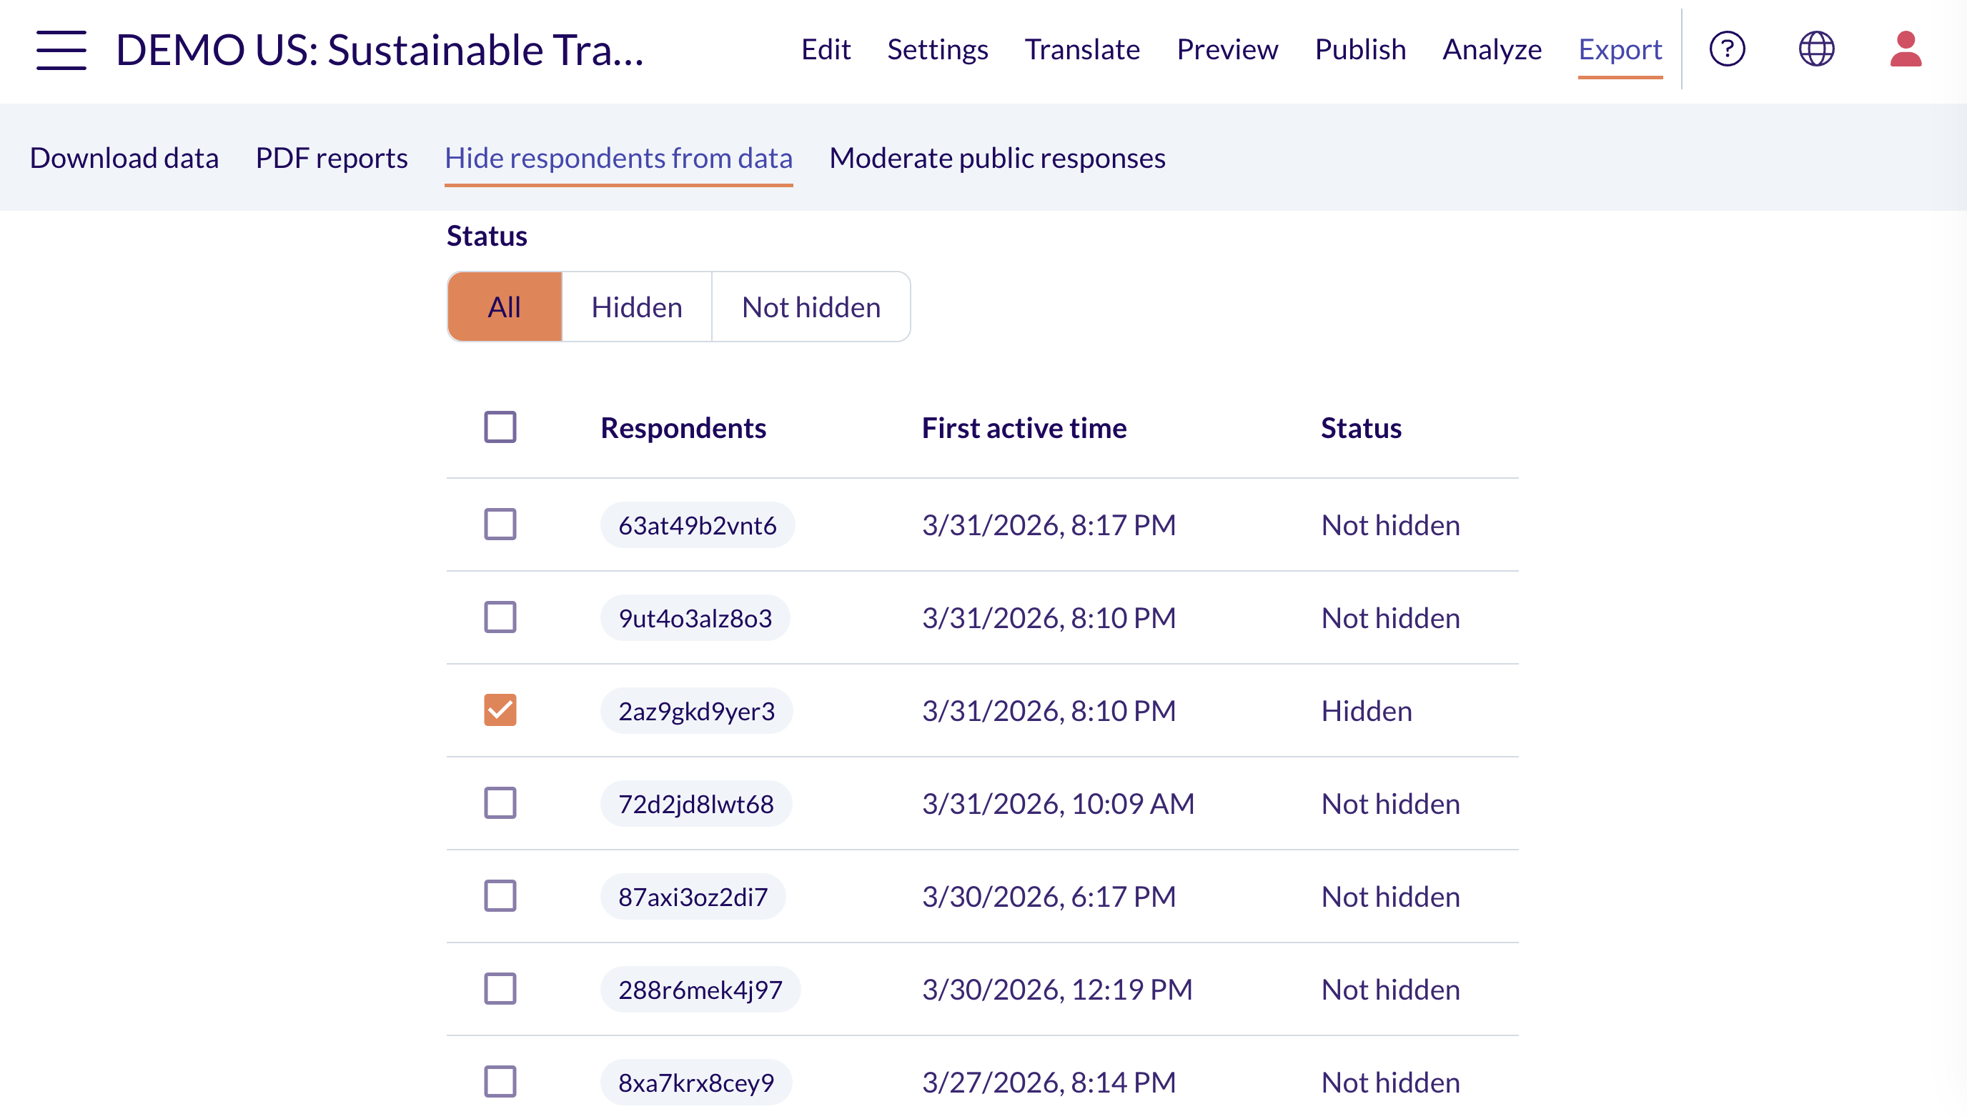The image size is (1967, 1119).
Task: Click the Status column header
Action: click(1360, 427)
